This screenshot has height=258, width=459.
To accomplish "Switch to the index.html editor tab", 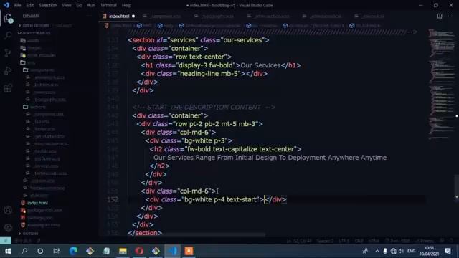I will tap(119, 16).
